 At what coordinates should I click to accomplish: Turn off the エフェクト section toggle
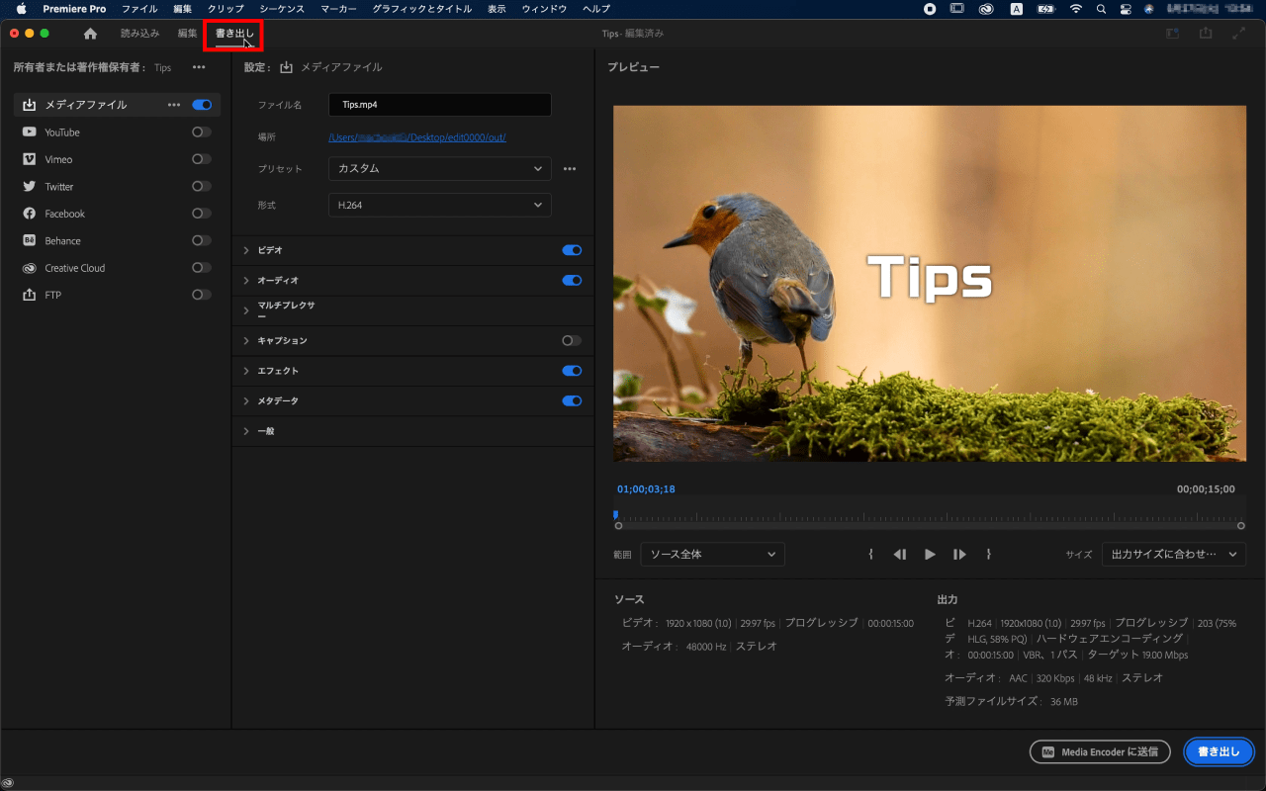coord(572,371)
